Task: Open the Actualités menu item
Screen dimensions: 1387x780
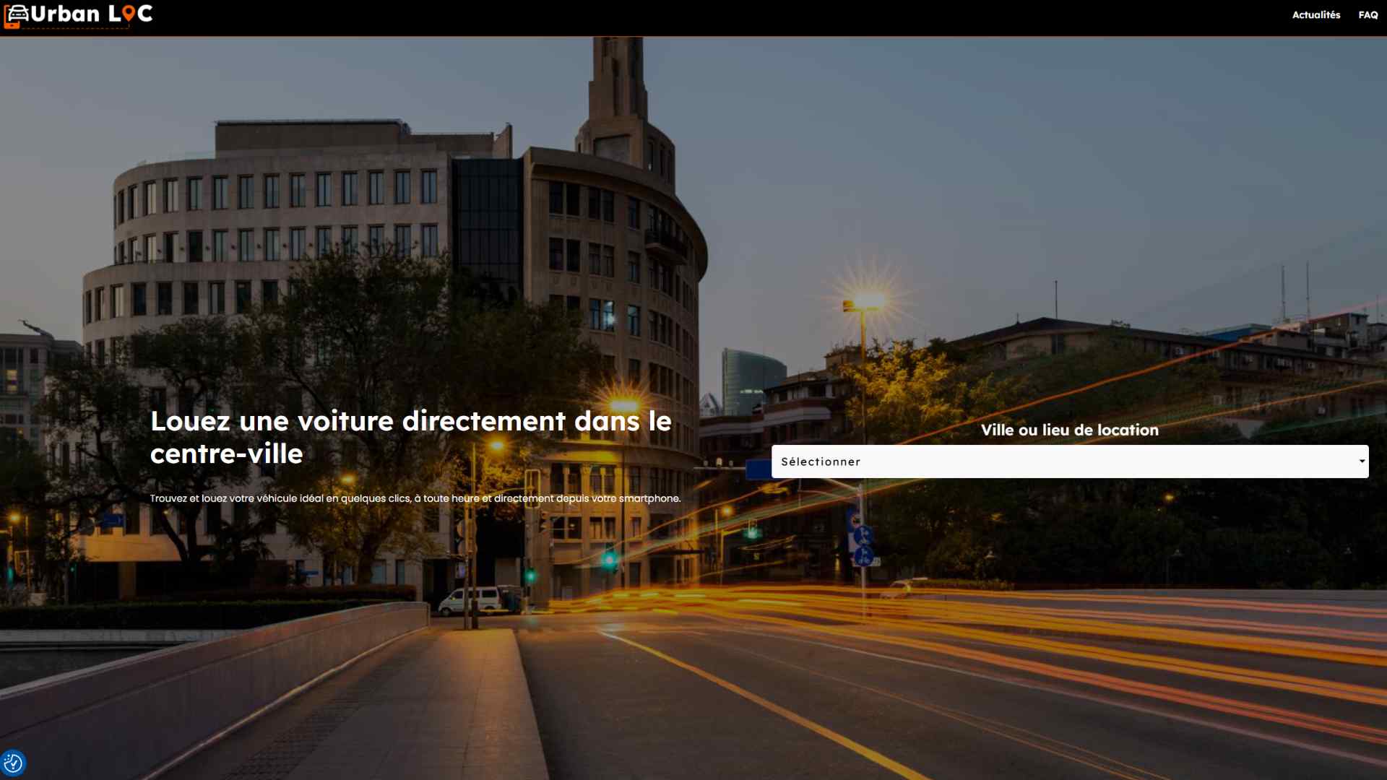Action: 1315,14
